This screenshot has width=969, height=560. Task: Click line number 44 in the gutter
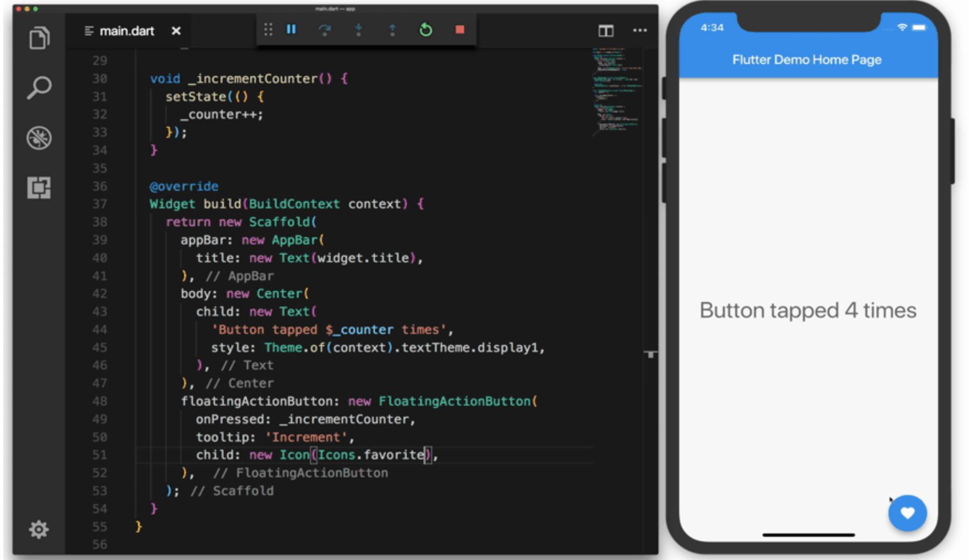click(100, 330)
